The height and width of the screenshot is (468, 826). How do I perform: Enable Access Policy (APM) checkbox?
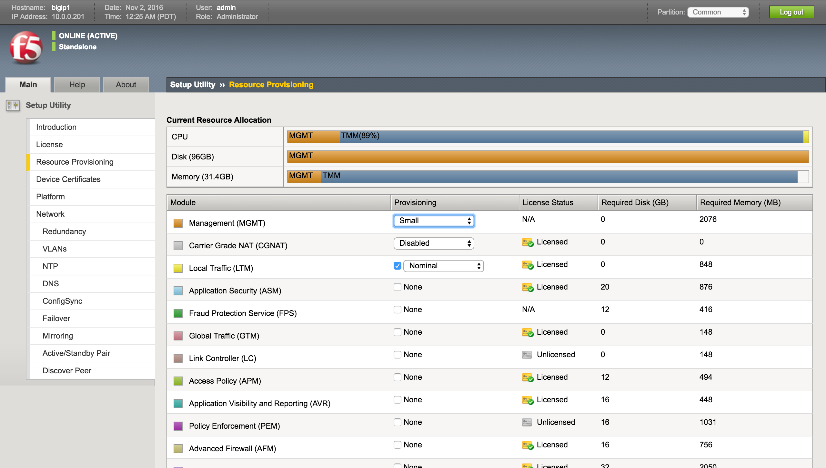(x=398, y=377)
